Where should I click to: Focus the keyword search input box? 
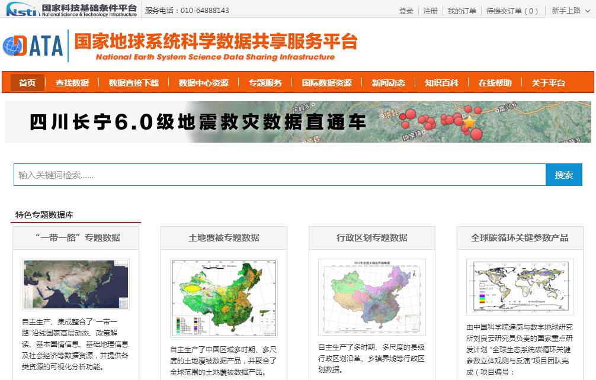[280, 175]
